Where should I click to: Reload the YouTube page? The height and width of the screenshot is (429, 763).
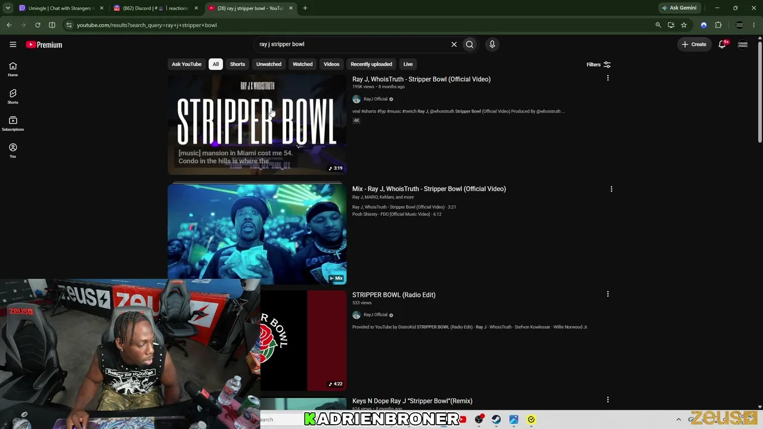[38, 25]
